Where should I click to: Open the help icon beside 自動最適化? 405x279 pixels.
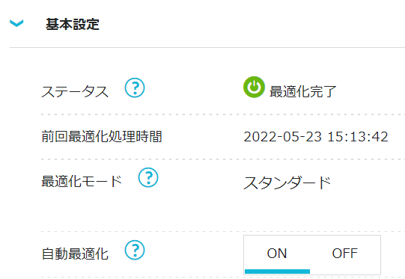(135, 250)
